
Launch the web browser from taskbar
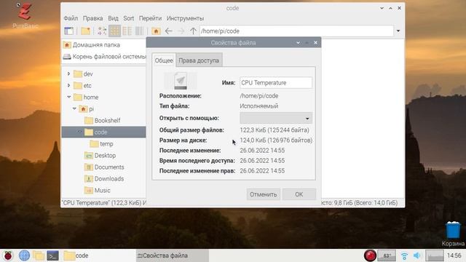point(24,255)
